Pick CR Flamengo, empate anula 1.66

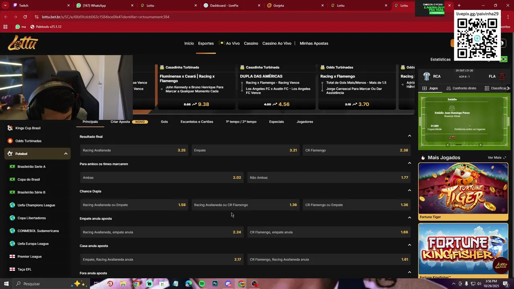[329, 232]
